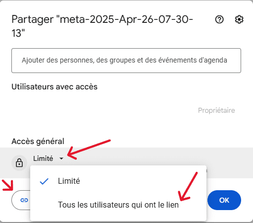
Task: Click the owner row under Utilisateurs avec accès
Action: pyautogui.click(x=126, y=110)
